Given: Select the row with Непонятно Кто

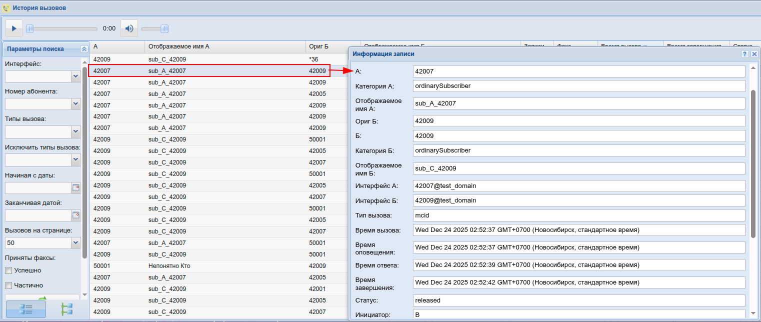Looking at the screenshot, I should point(169,266).
